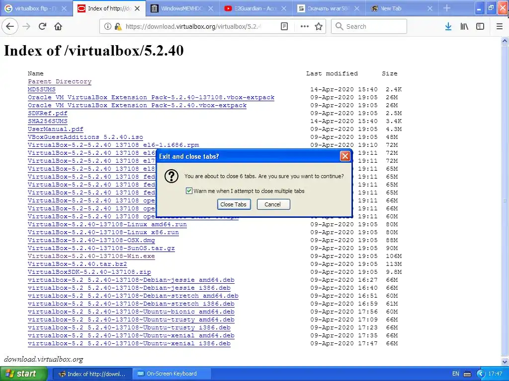
Task: Click the Close Tabs button
Action: (x=234, y=204)
